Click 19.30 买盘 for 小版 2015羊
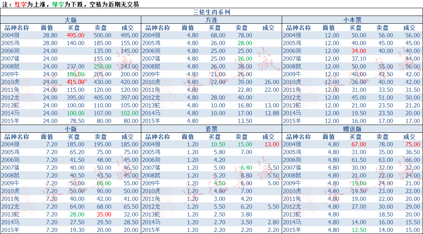Viewport: 423px width, 234px height. point(77,230)
